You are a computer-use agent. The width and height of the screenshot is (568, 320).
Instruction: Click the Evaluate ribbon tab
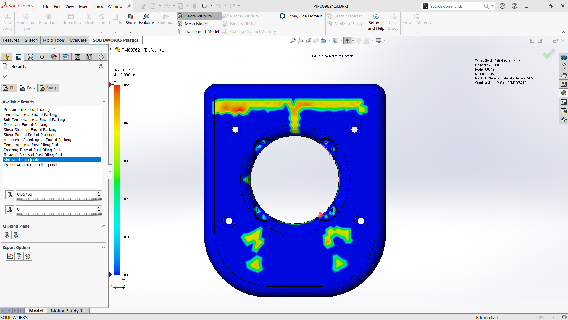[x=78, y=40]
